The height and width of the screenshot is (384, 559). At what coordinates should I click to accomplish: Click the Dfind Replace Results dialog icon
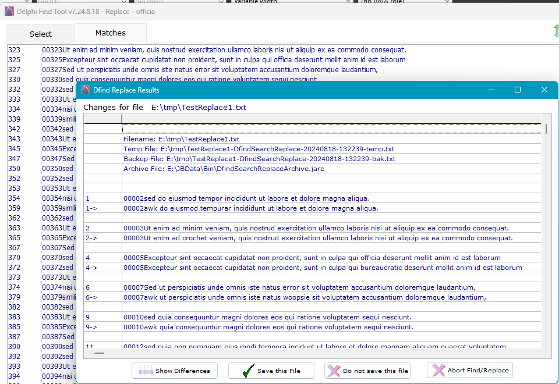(x=86, y=90)
